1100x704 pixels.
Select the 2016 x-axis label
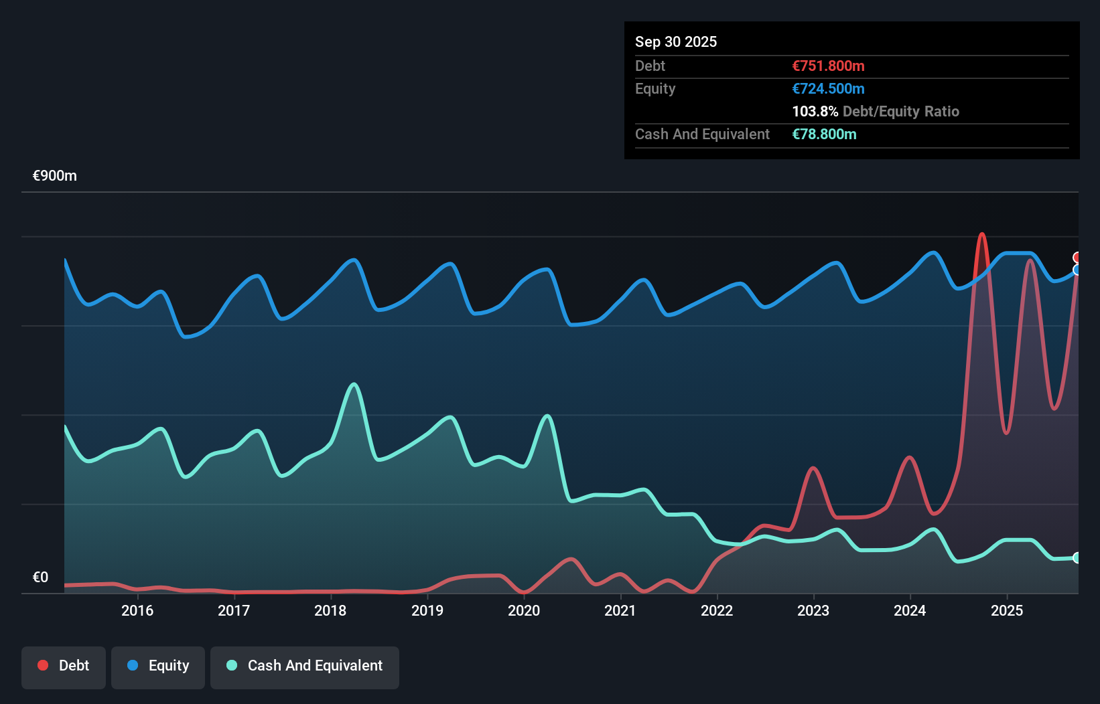[137, 610]
